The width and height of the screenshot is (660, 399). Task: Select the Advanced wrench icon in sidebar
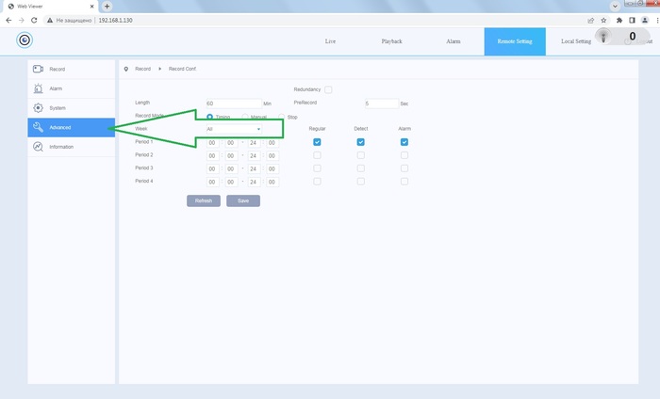pyautogui.click(x=38, y=127)
